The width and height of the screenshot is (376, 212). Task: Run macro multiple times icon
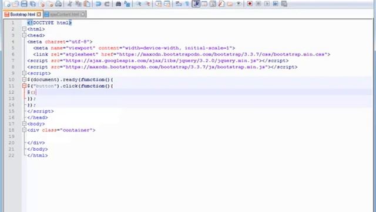276,4
